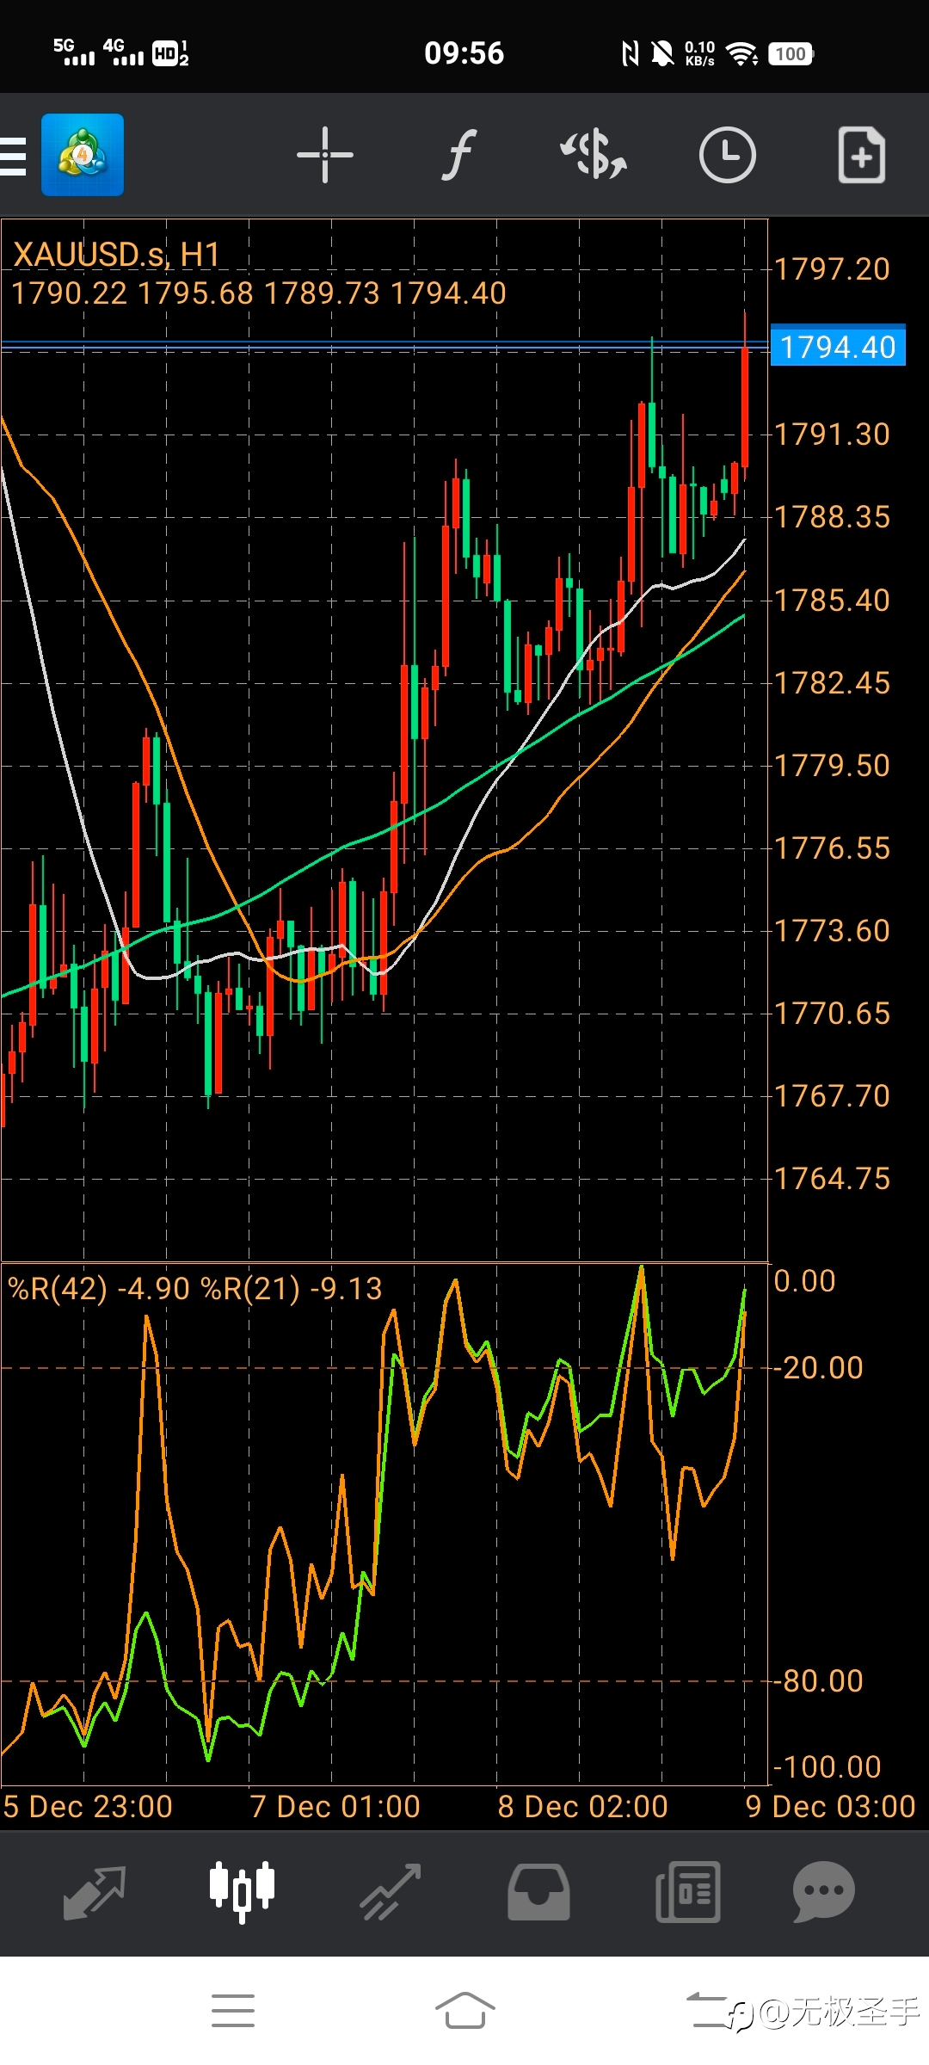This screenshot has height=2065, width=929.
Task: Tap the -100.00 indicator scale value
Action: [827, 1766]
